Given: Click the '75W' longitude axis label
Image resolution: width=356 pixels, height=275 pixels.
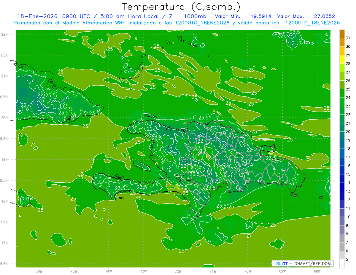Looking at the screenshot, I should point(74,271).
